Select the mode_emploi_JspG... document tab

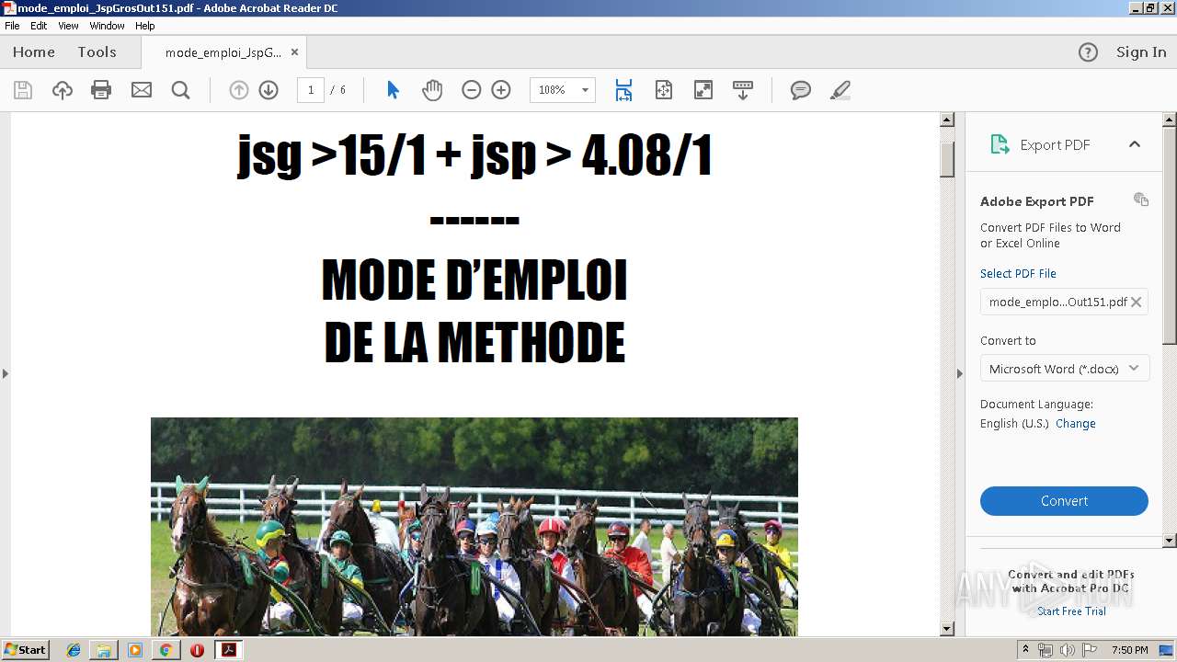223,52
